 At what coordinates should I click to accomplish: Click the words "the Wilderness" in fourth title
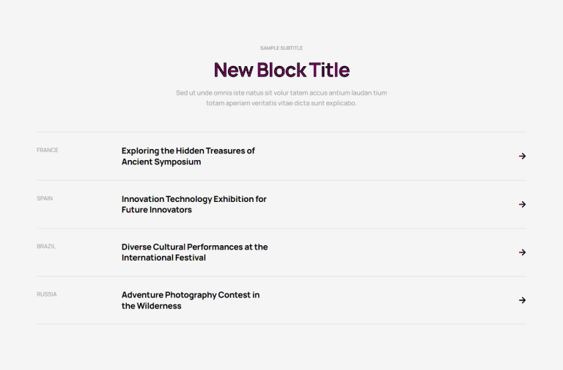[x=152, y=306]
